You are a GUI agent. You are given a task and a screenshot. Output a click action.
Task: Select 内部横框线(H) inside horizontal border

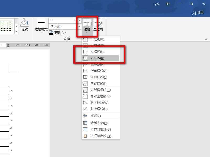coord(101,90)
